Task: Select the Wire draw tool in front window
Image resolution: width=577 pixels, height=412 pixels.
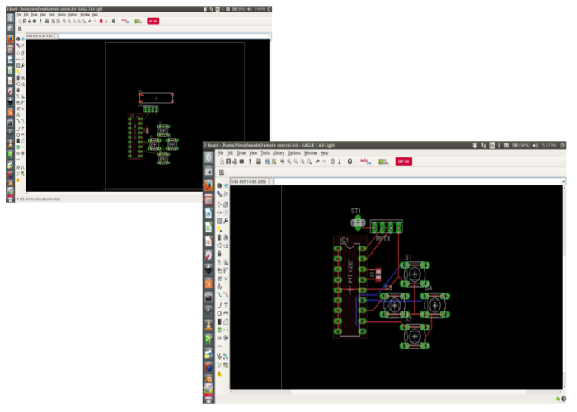Action: point(219,305)
